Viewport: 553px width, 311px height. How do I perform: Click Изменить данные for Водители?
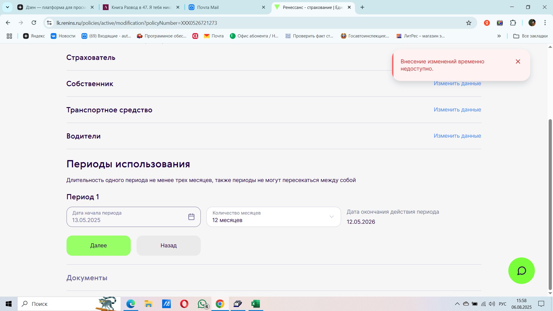[457, 136]
